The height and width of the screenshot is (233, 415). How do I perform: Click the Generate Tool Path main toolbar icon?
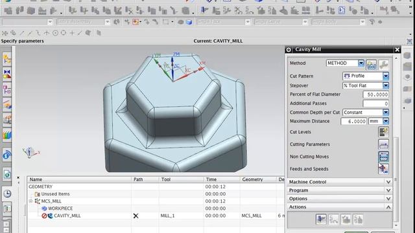click(x=204, y=11)
